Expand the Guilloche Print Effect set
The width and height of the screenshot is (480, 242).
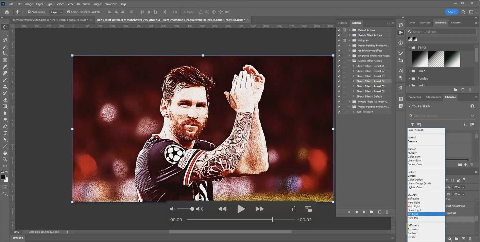[349, 51]
